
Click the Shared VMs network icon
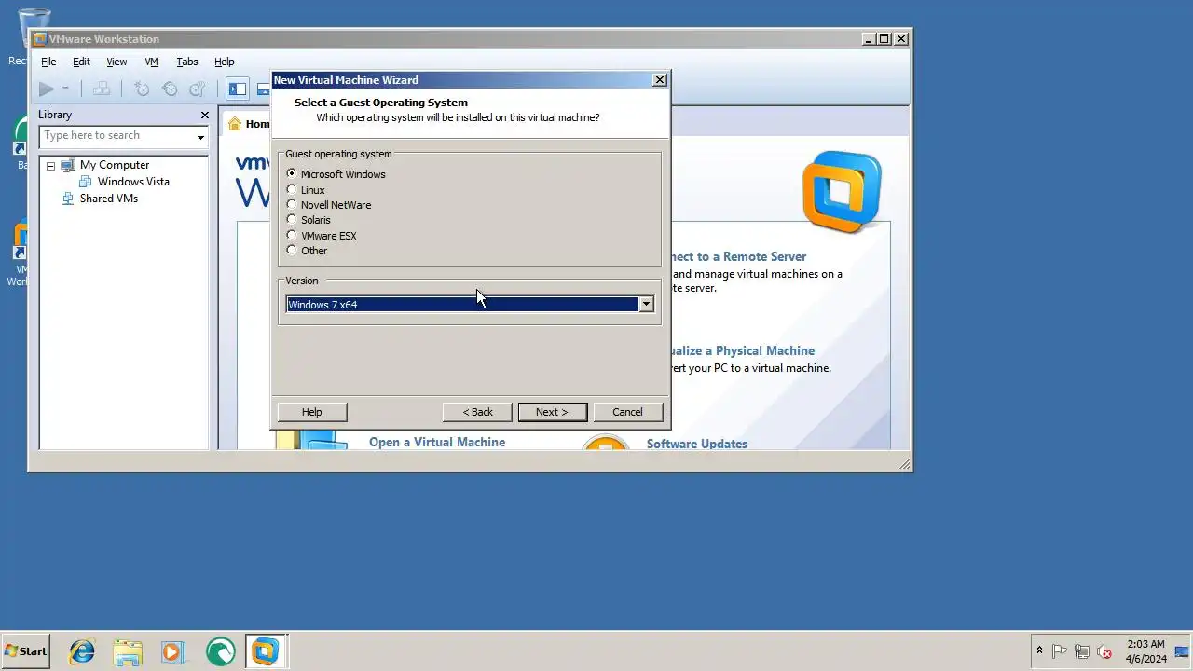pyautogui.click(x=68, y=199)
